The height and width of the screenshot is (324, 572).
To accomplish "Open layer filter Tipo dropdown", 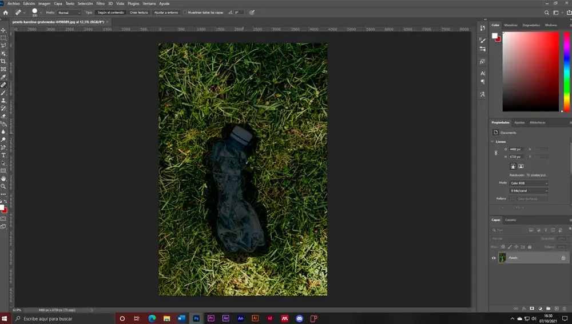I will click(509, 230).
